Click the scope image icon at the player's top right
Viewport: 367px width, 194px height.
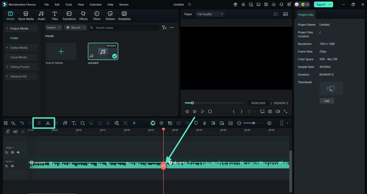pos(285,14)
